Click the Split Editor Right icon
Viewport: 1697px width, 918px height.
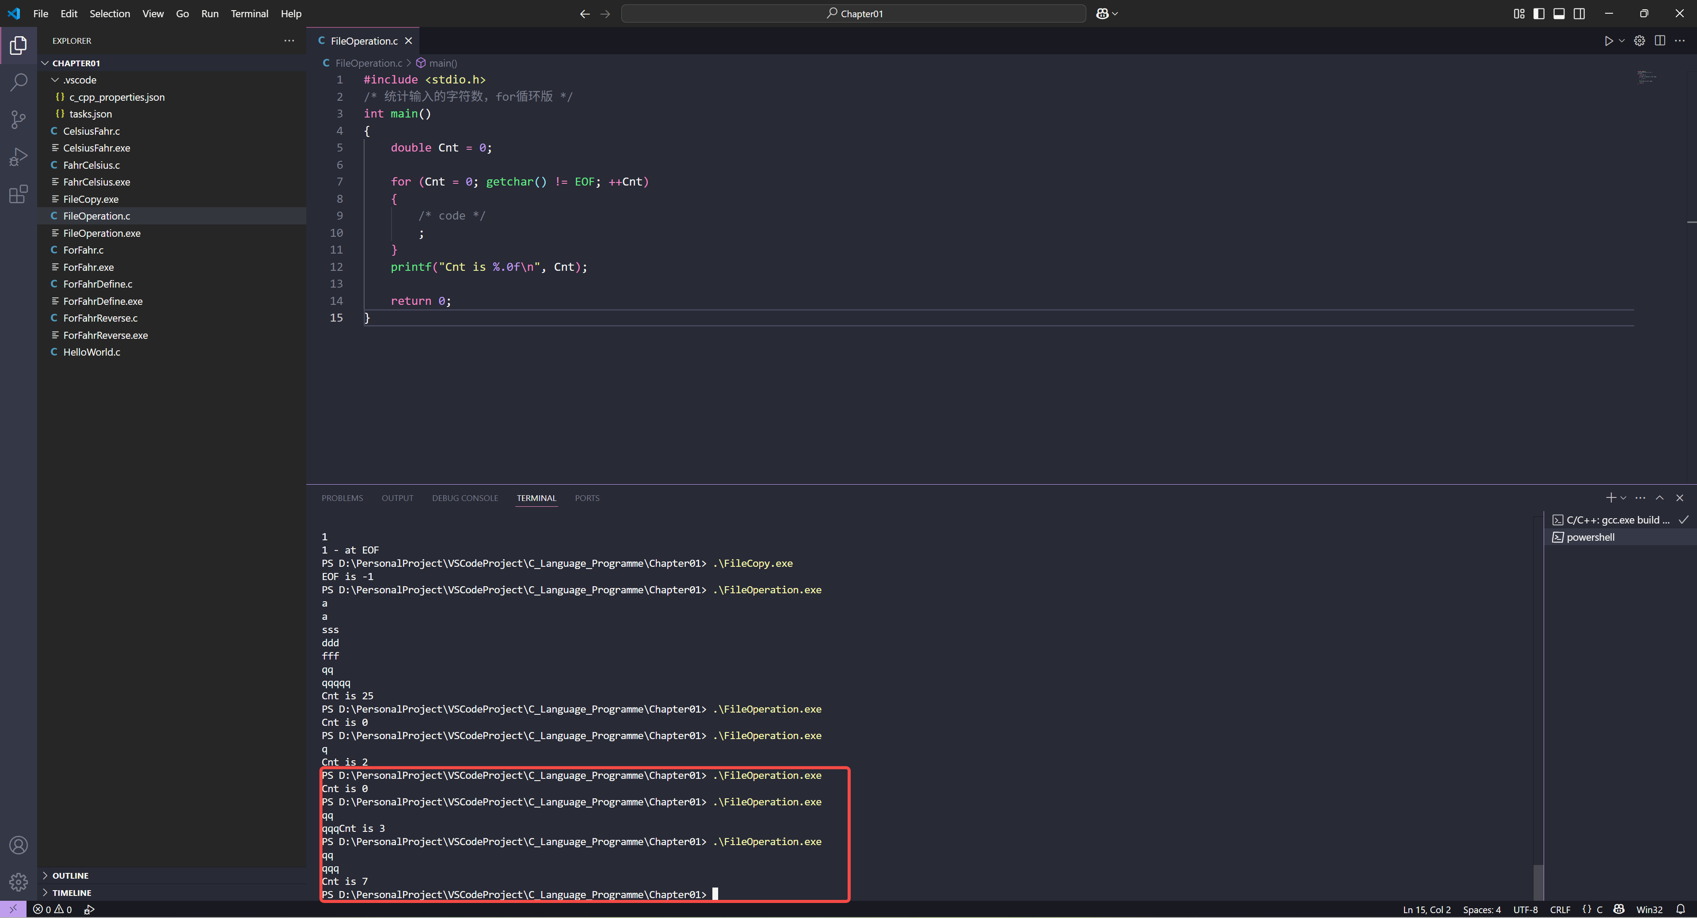click(1659, 41)
